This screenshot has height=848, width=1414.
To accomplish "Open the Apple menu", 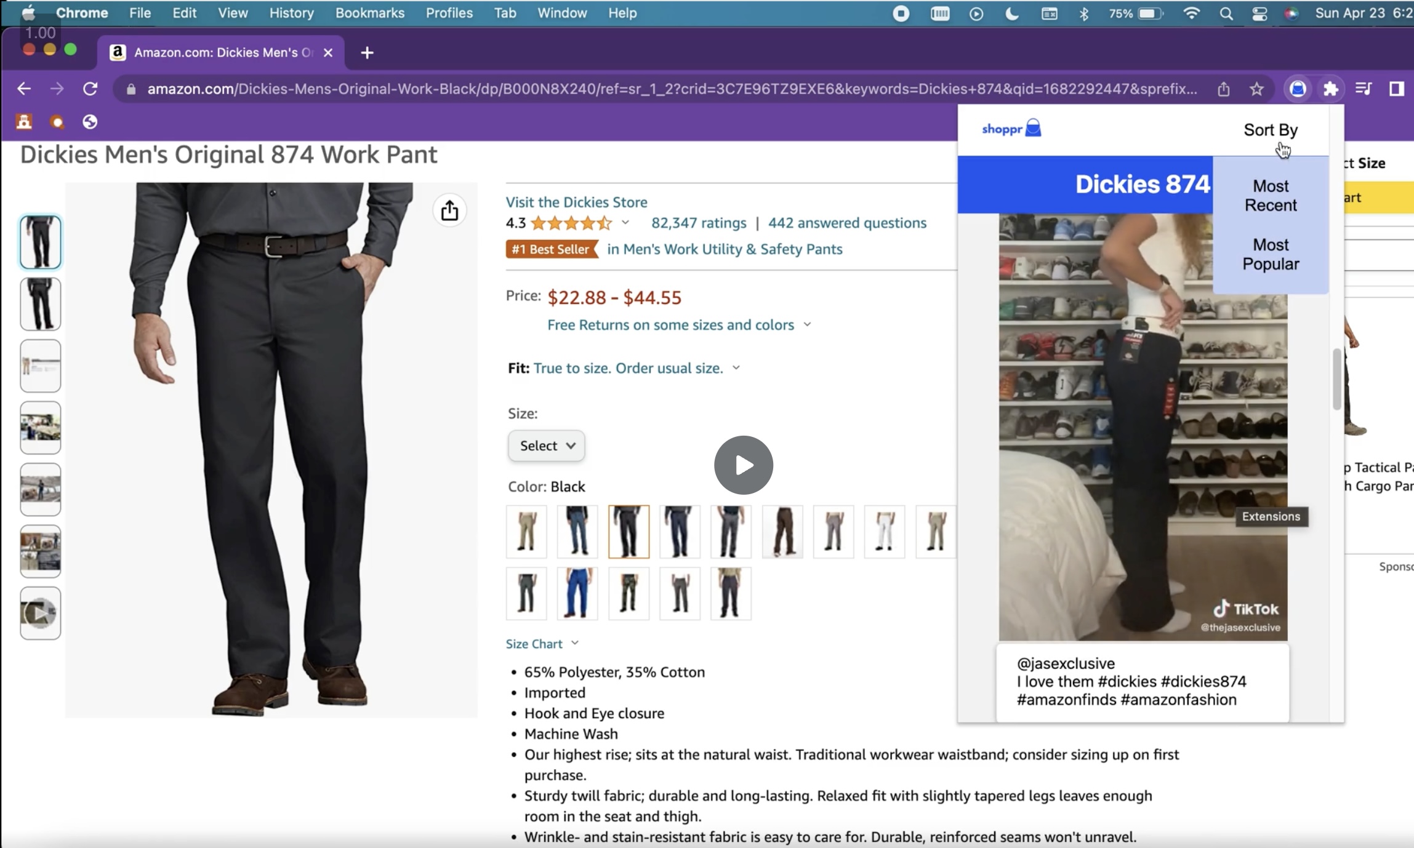I will (28, 13).
